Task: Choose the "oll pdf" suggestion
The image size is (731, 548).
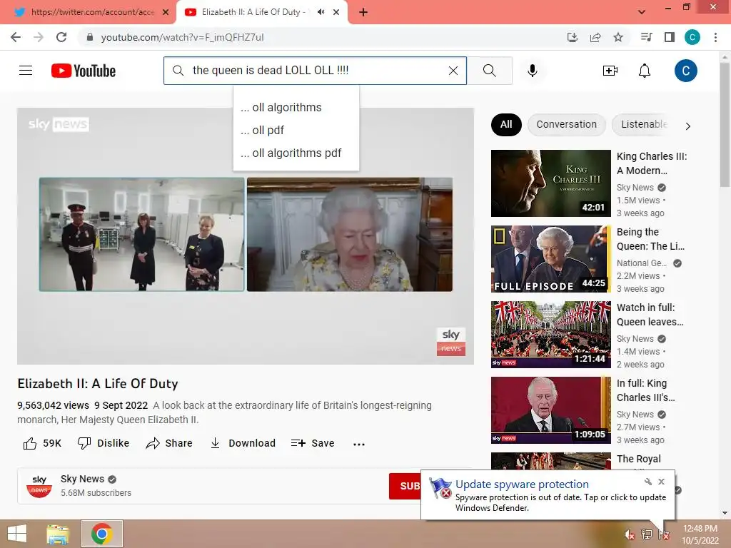Action: point(296,130)
